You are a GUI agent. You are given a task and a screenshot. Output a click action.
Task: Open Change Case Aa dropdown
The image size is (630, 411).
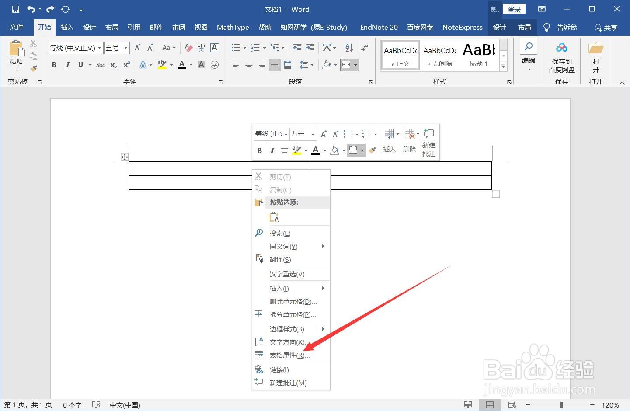(x=169, y=48)
